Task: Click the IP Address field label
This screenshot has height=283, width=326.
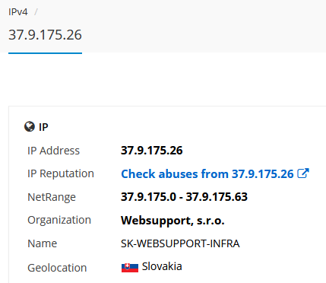Action: [53, 151]
